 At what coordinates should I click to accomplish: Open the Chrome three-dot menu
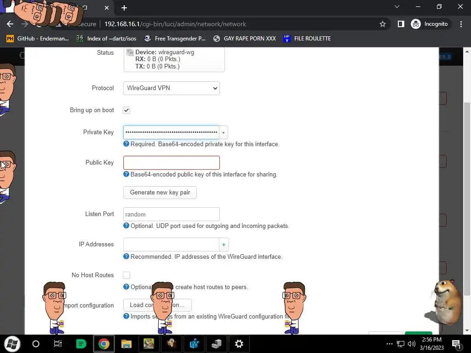461,24
